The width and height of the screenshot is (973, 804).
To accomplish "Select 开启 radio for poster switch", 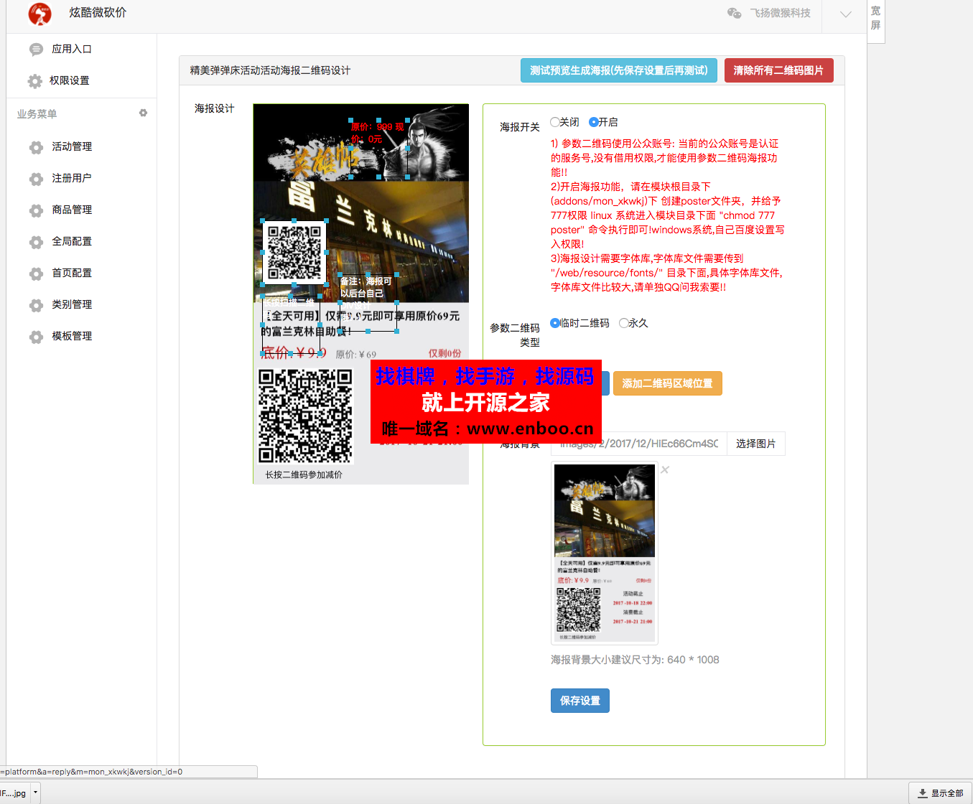I will click(594, 122).
